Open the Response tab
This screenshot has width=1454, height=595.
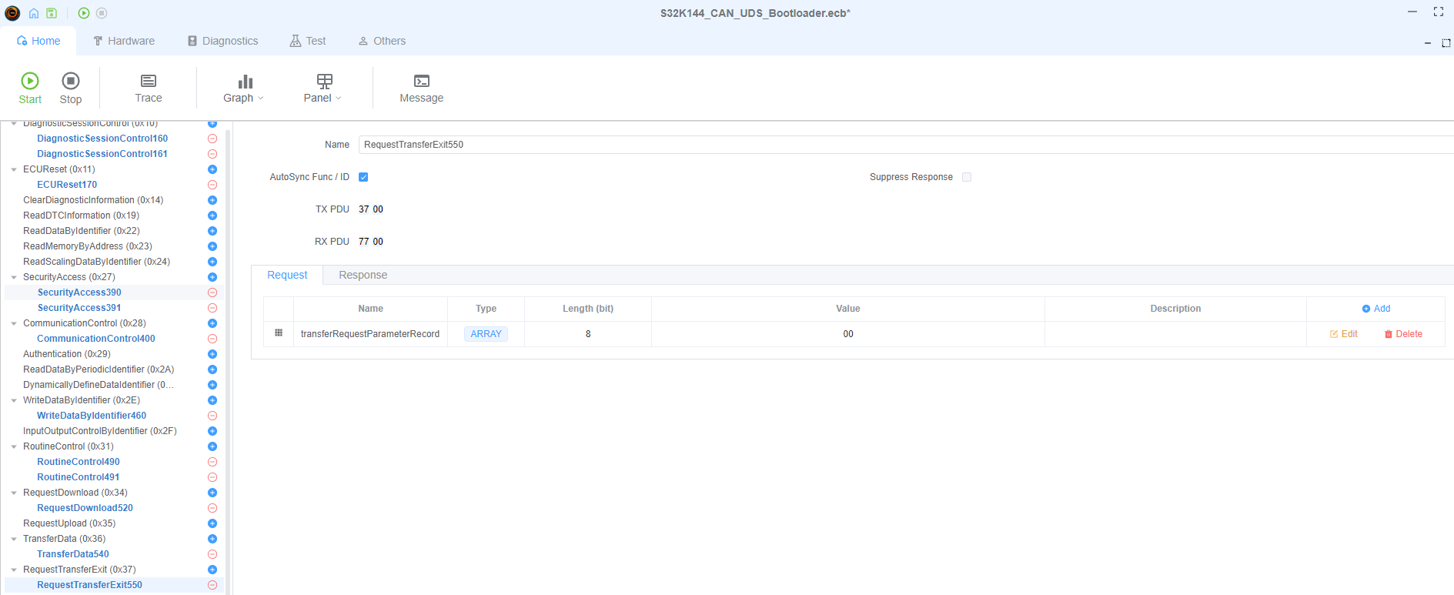click(363, 275)
